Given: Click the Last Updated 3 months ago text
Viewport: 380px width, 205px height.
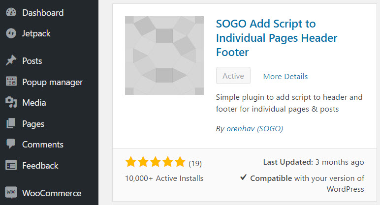Looking at the screenshot, I should (314, 162).
